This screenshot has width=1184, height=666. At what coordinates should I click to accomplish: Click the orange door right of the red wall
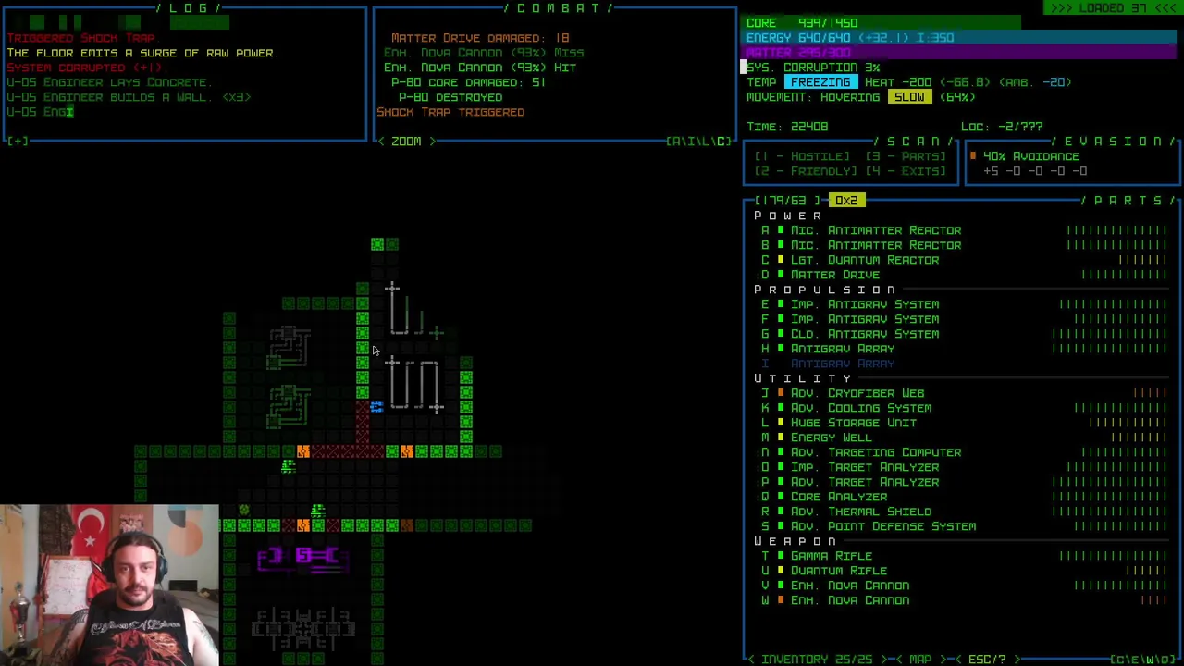pyautogui.click(x=406, y=451)
